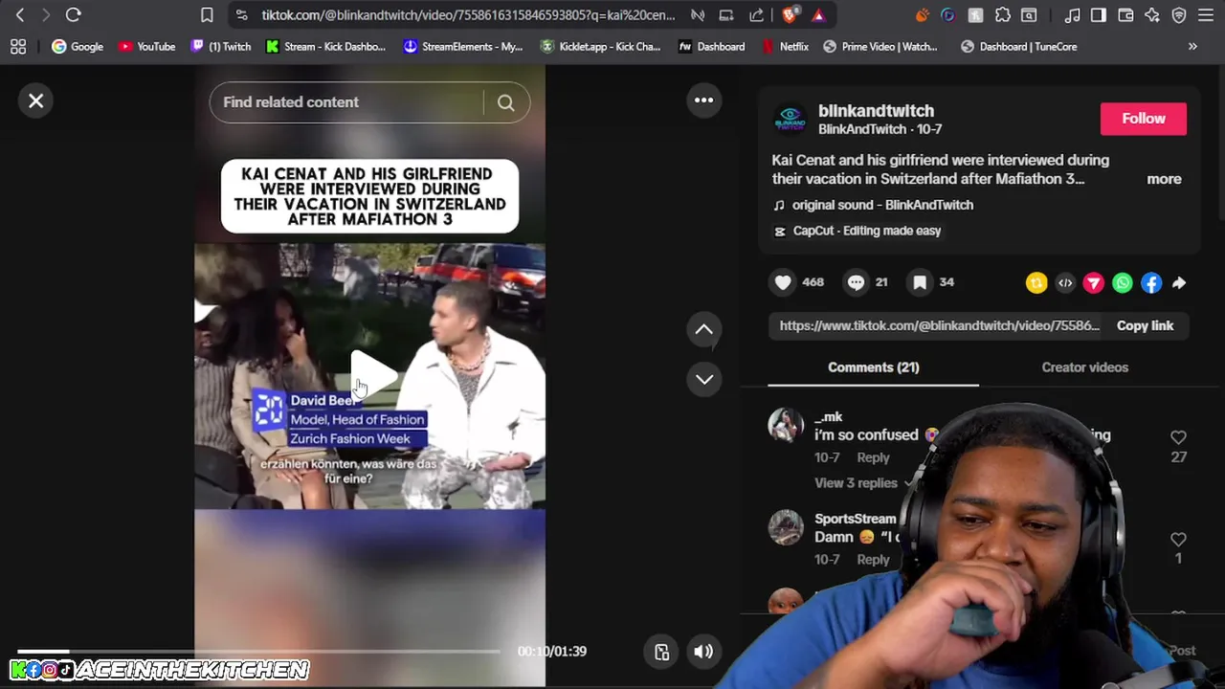Open original sound - BlinkAndTwitch link
Image resolution: width=1225 pixels, height=689 pixels.
click(x=882, y=205)
